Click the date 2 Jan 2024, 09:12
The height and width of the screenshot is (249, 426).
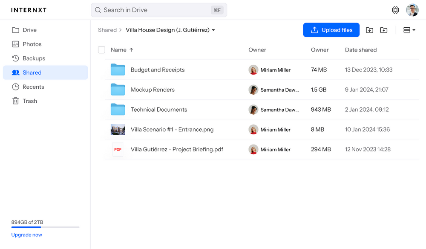point(367,110)
